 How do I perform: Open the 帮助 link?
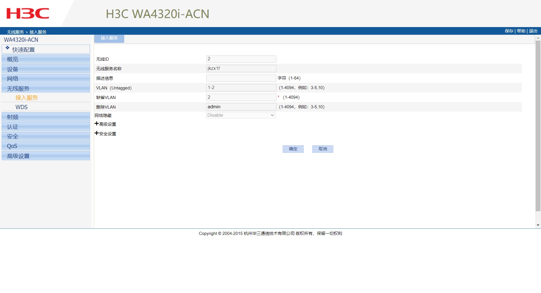click(521, 31)
